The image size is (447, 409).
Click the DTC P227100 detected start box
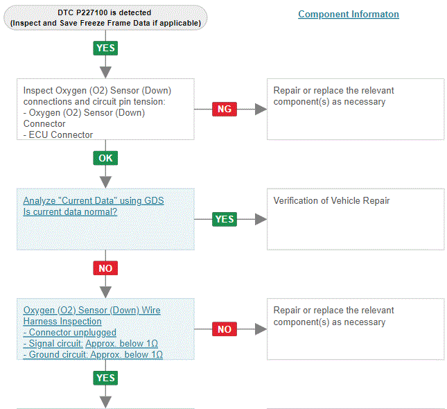(105, 17)
